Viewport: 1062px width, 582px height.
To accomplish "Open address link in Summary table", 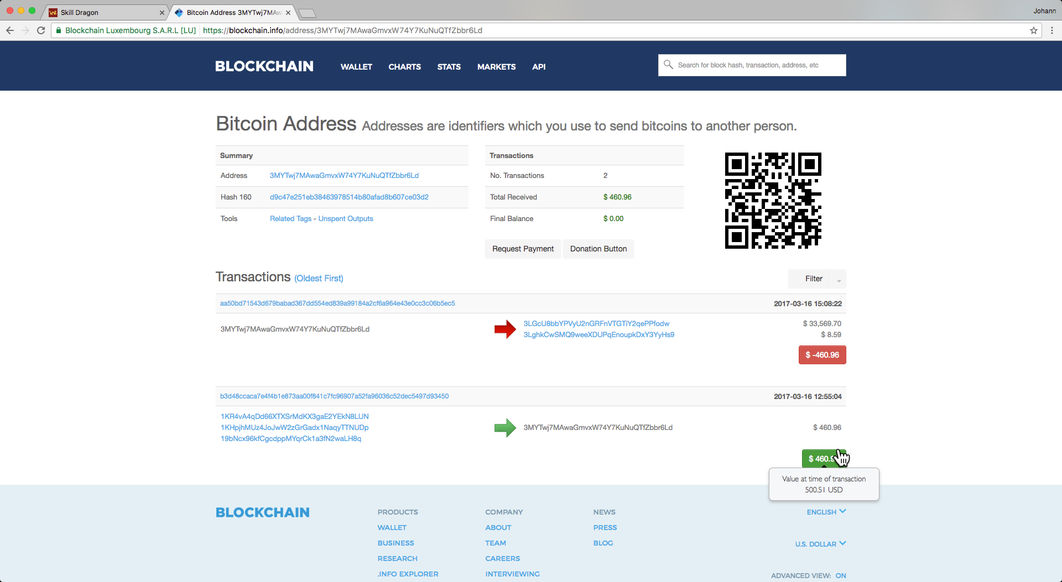I will [344, 175].
